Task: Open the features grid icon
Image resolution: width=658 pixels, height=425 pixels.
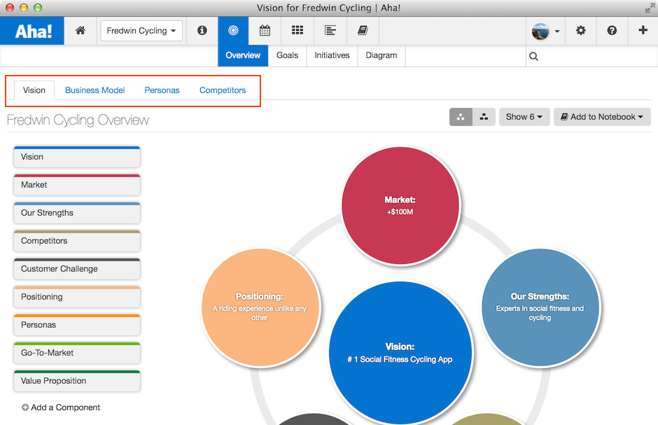Action: pos(297,30)
